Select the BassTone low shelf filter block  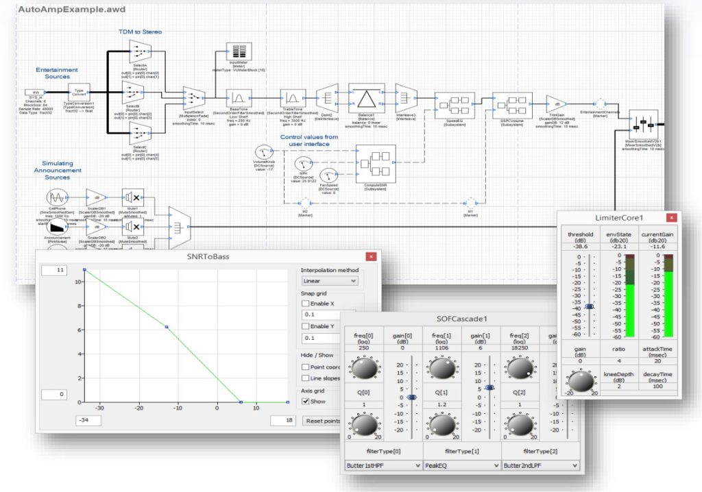[x=240, y=99]
